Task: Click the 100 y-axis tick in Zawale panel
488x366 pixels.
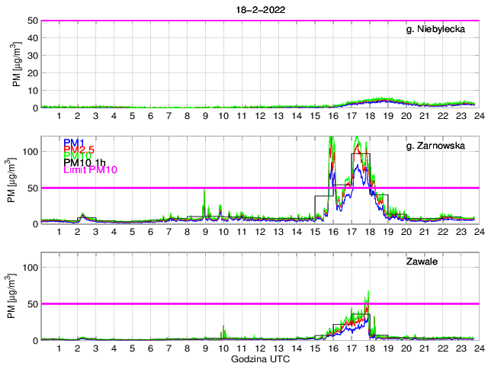Action: pos(30,268)
